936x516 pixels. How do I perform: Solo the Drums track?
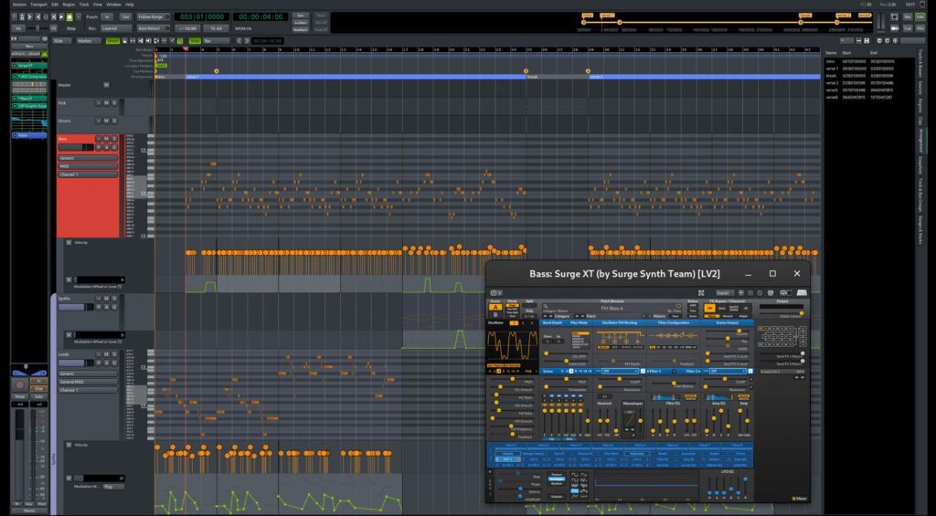[x=113, y=121]
